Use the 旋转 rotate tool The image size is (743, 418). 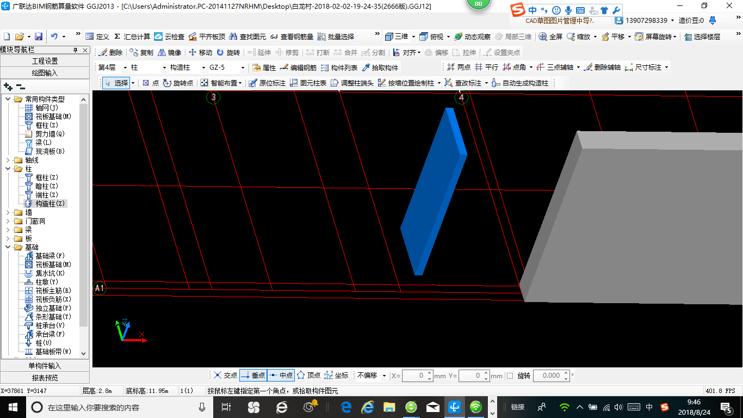228,53
